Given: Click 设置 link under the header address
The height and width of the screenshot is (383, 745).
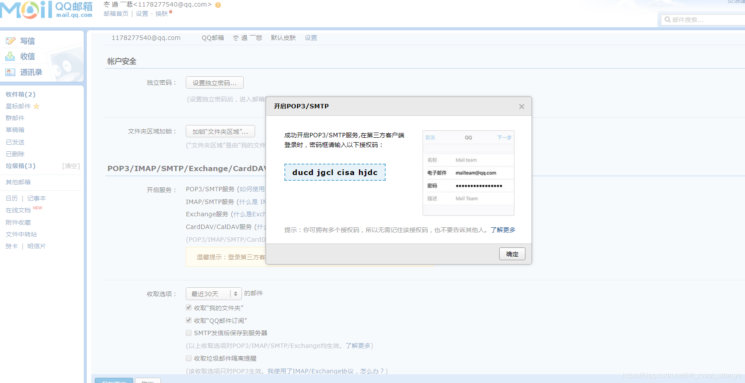Looking at the screenshot, I should tap(142, 14).
